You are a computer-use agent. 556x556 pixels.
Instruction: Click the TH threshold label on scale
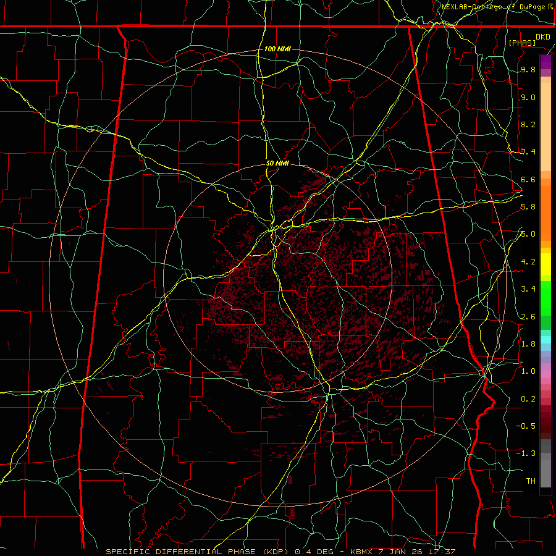click(x=531, y=481)
